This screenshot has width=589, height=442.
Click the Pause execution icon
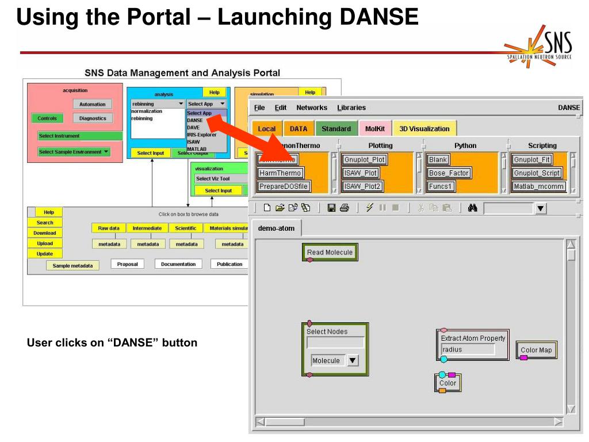point(383,207)
